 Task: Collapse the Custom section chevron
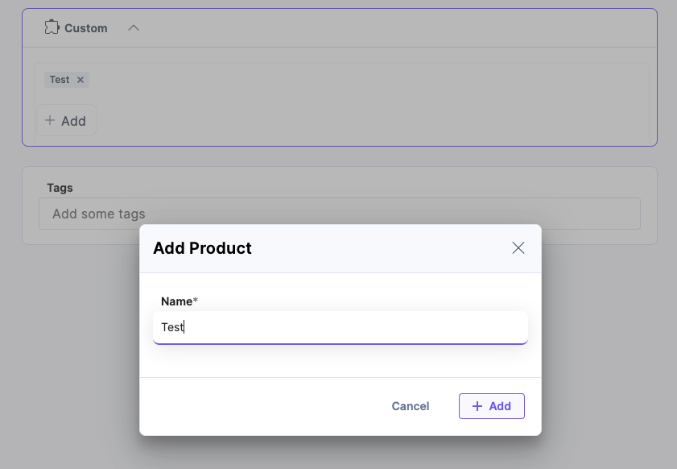[134, 28]
